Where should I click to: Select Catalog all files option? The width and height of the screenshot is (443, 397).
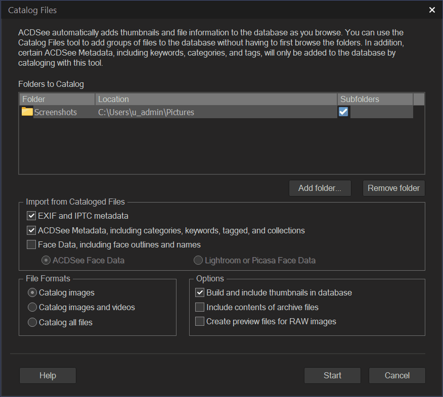point(32,322)
